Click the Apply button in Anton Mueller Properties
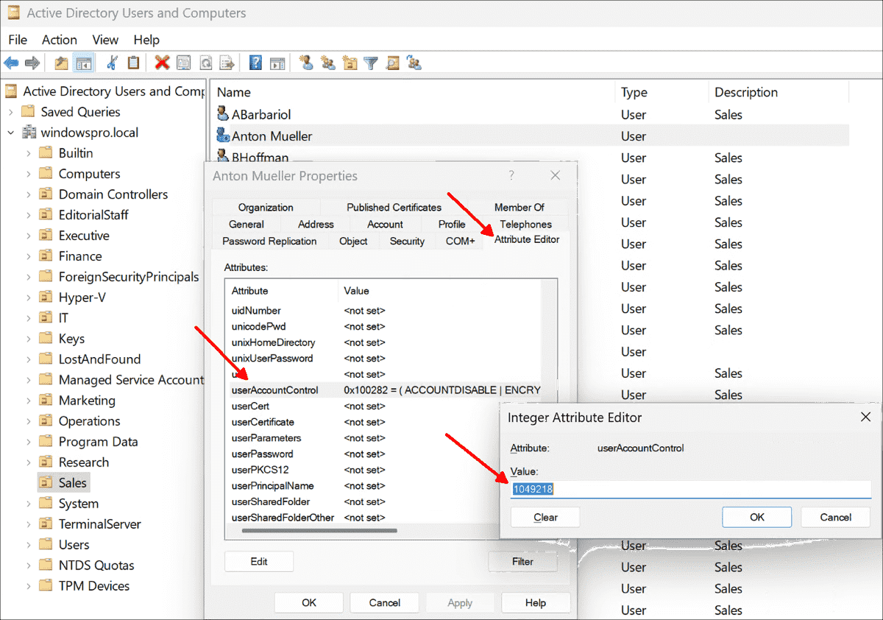Viewport: 883px width, 620px height. pyautogui.click(x=460, y=602)
